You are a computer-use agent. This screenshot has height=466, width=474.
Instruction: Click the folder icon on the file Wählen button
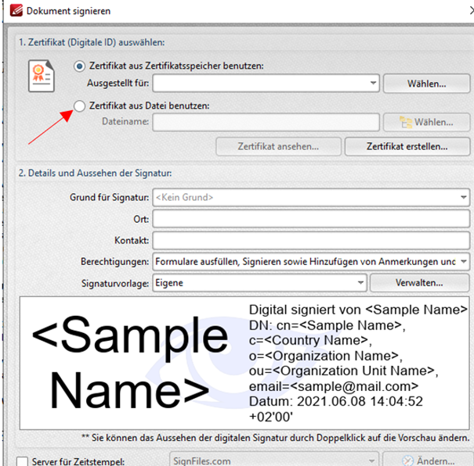point(406,122)
